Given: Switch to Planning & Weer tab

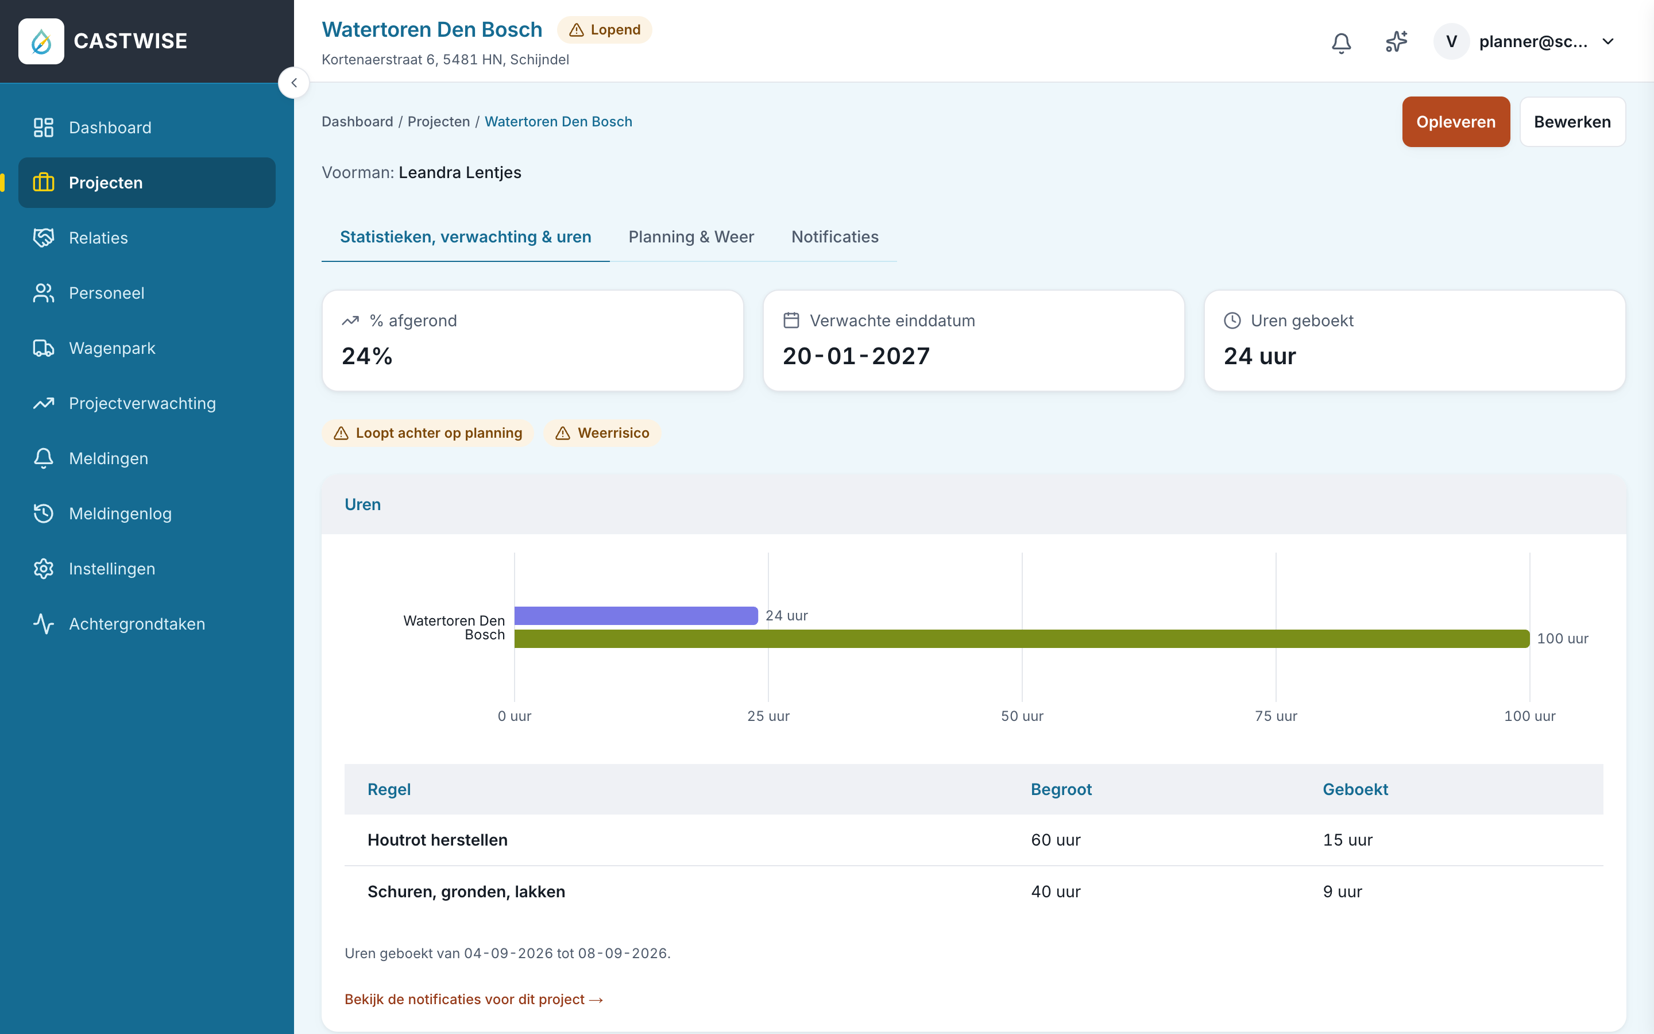Looking at the screenshot, I should pos(691,237).
